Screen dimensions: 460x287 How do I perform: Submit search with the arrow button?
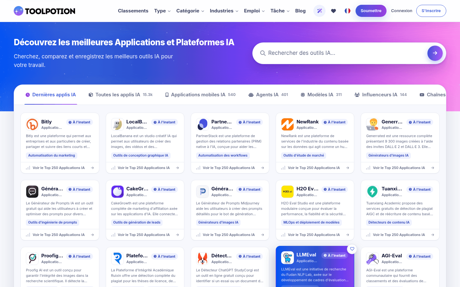coord(435,53)
